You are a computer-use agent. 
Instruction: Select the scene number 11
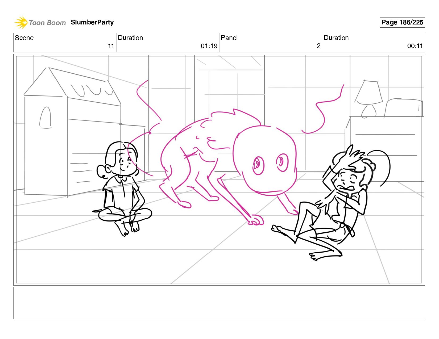coord(111,46)
